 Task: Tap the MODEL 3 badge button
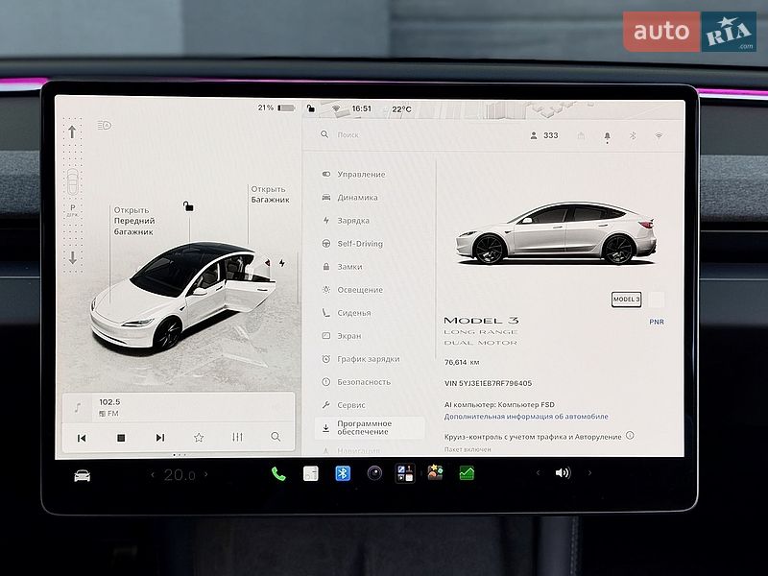pos(626,300)
